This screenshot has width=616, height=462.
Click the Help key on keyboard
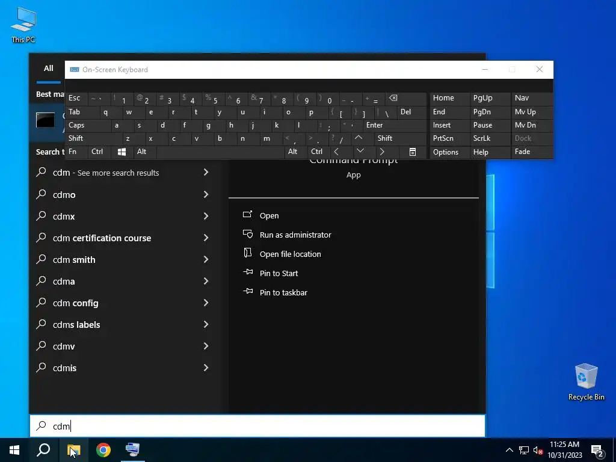490,152
